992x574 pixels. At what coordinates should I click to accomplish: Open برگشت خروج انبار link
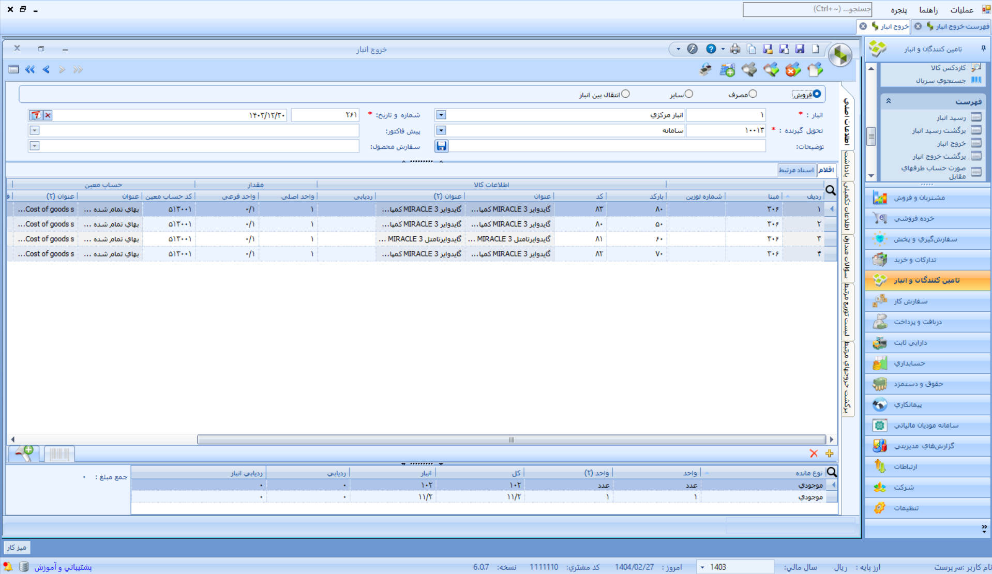[939, 156]
